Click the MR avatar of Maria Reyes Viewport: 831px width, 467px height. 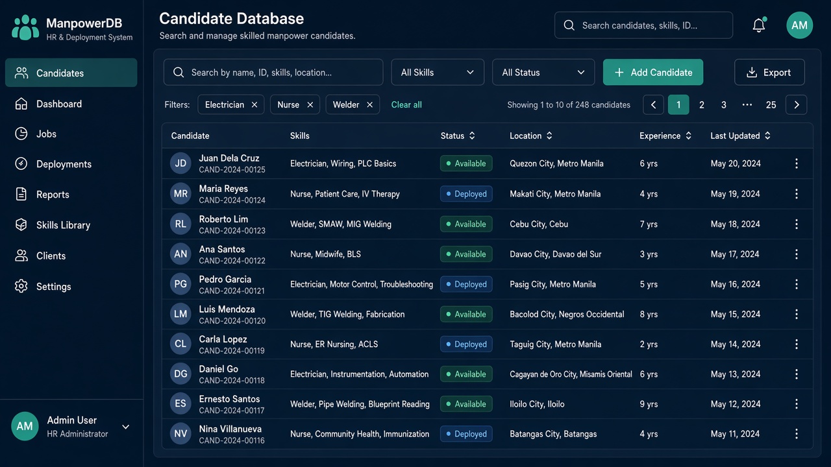click(180, 194)
